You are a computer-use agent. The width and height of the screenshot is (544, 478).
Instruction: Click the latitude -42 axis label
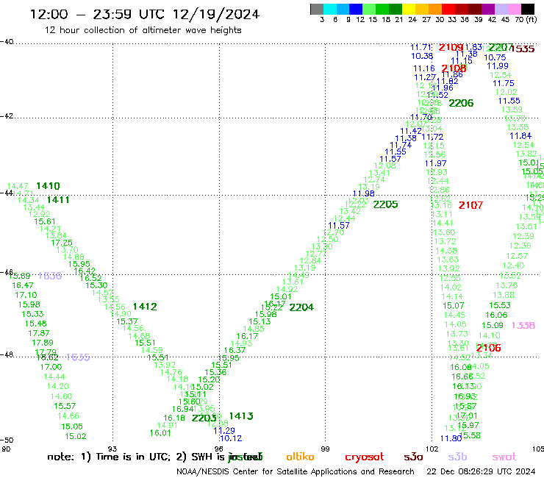coord(7,116)
